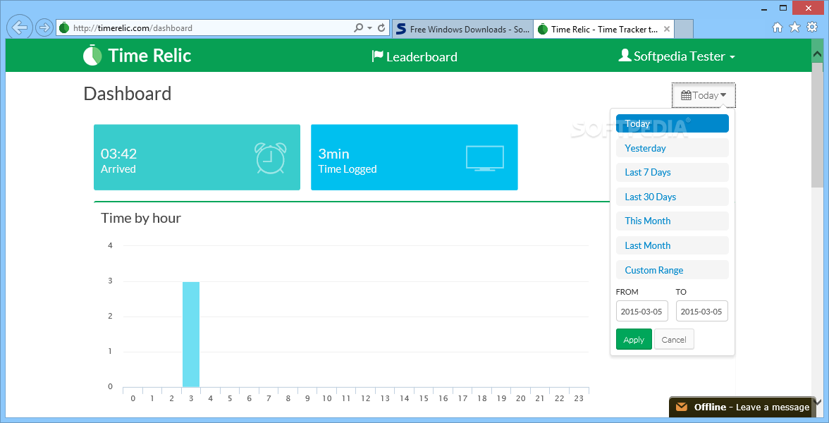This screenshot has height=423, width=829.
Task: Click the TO date field
Action: click(701, 312)
